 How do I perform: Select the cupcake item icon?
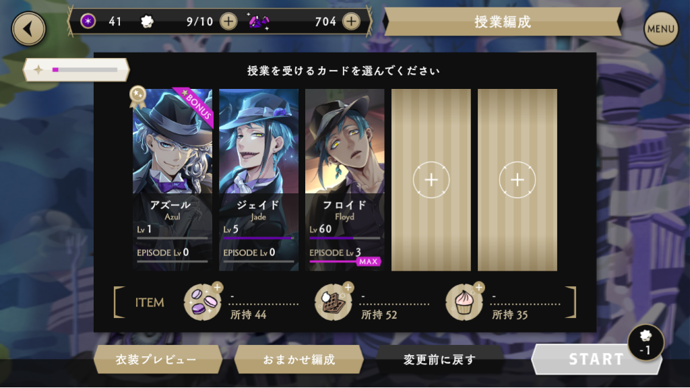464,302
